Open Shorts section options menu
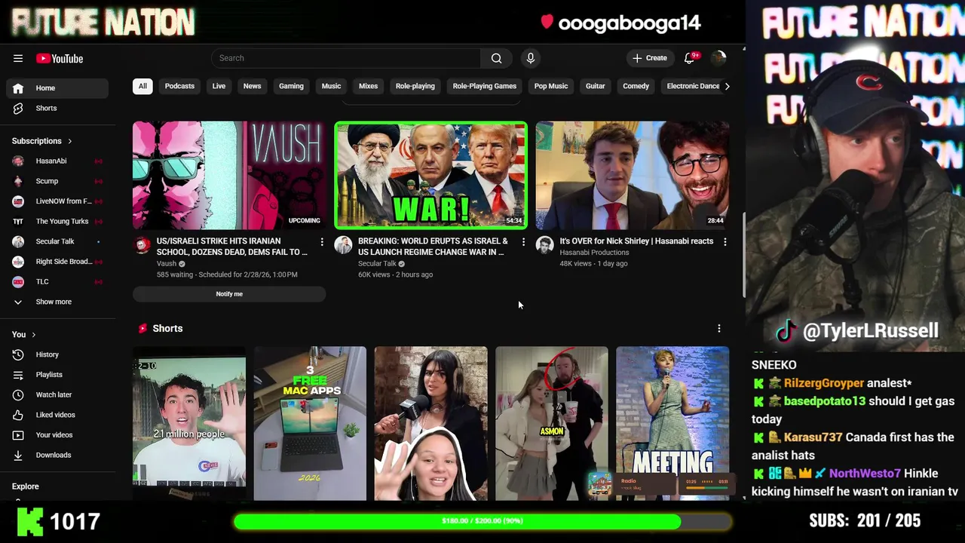965x543 pixels. click(x=718, y=329)
